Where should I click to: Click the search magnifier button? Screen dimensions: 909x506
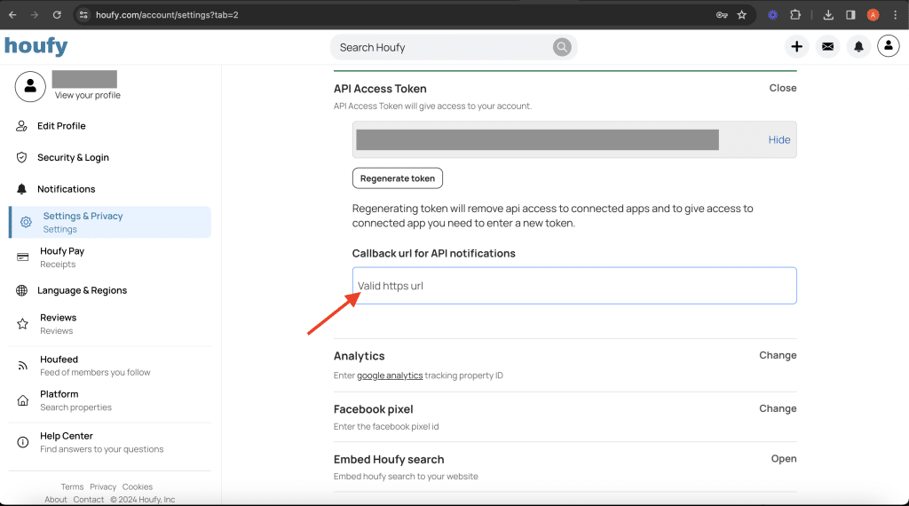(562, 47)
